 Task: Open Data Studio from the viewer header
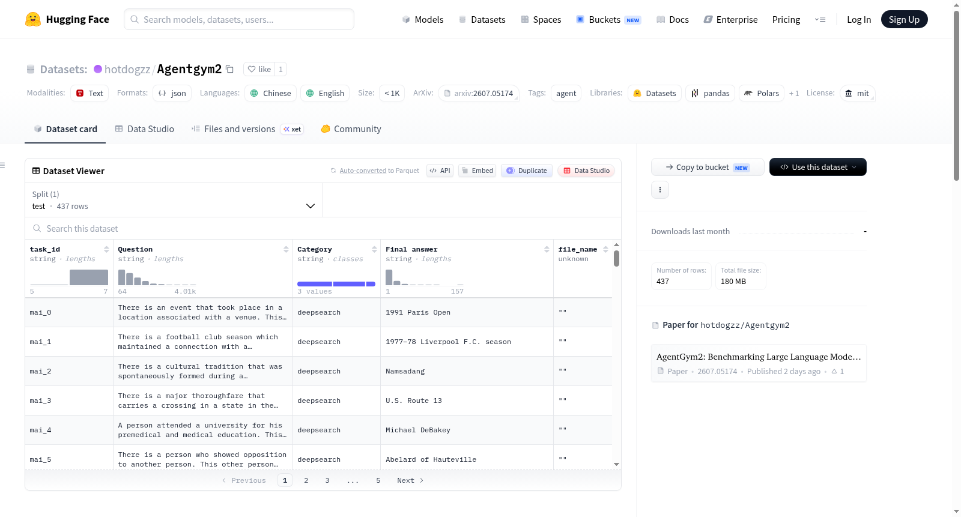point(586,171)
